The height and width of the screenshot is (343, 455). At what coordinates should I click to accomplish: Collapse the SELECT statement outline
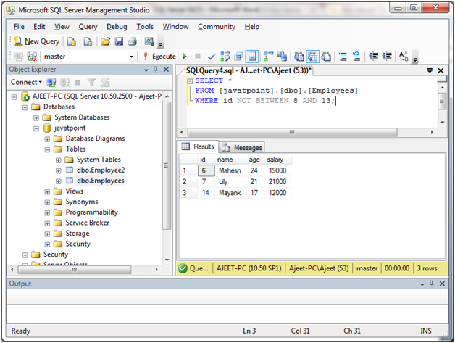190,81
